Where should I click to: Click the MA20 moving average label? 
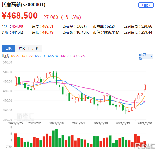click(73, 56)
